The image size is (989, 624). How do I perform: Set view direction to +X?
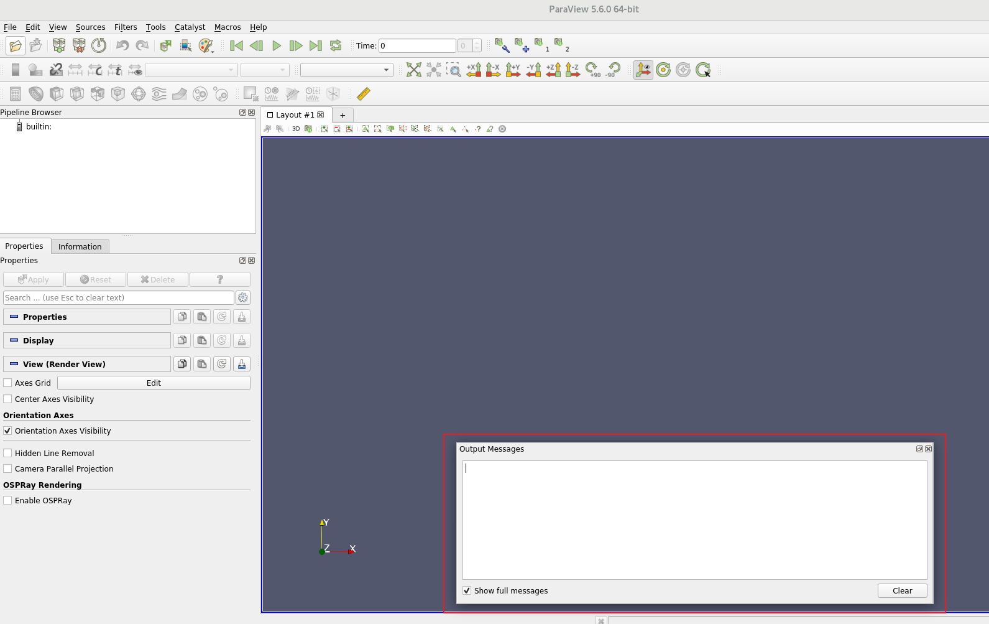(x=474, y=70)
